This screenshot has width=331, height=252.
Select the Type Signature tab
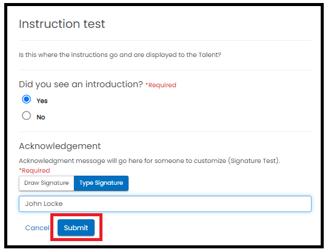coord(101,183)
